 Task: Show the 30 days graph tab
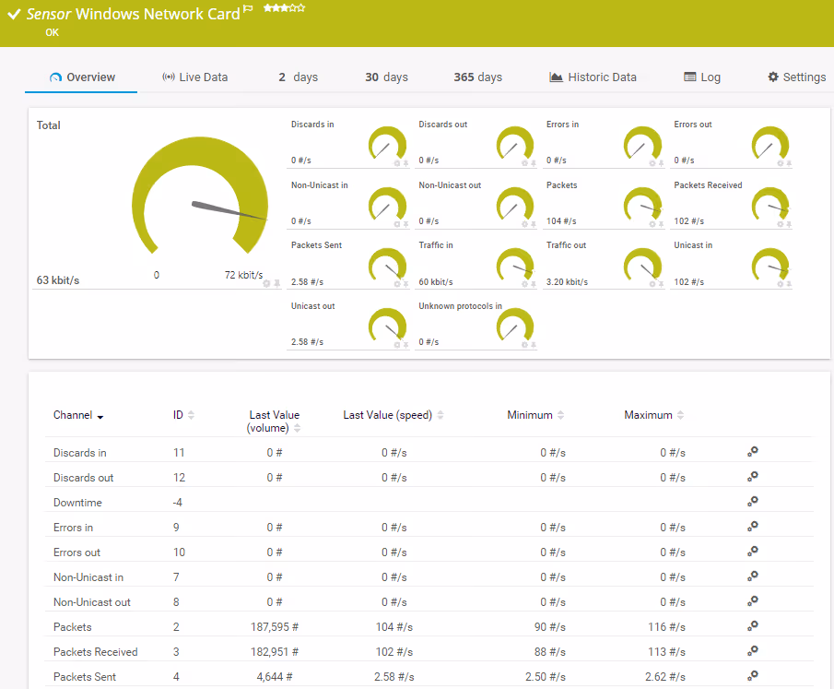[x=386, y=77]
